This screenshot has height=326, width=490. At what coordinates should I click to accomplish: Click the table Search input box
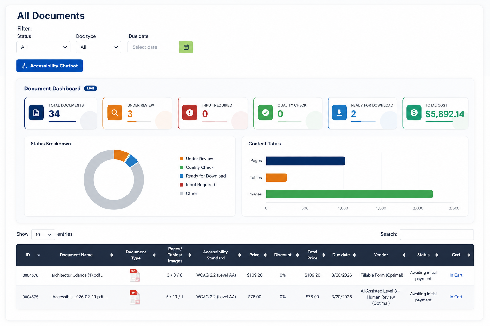[437, 235]
